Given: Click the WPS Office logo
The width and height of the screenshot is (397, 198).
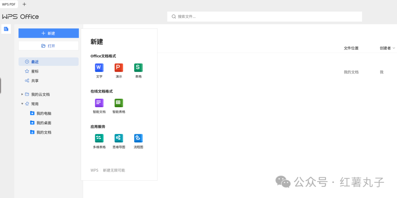Looking at the screenshot, I should pyautogui.click(x=21, y=17).
